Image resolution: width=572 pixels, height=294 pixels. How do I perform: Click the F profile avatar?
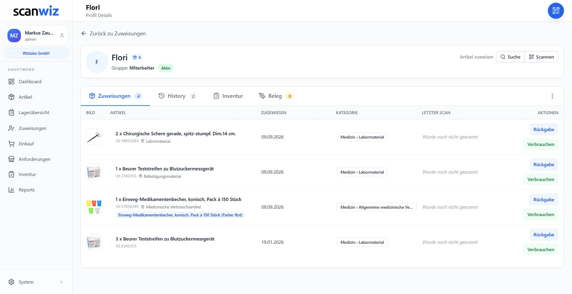(x=97, y=62)
